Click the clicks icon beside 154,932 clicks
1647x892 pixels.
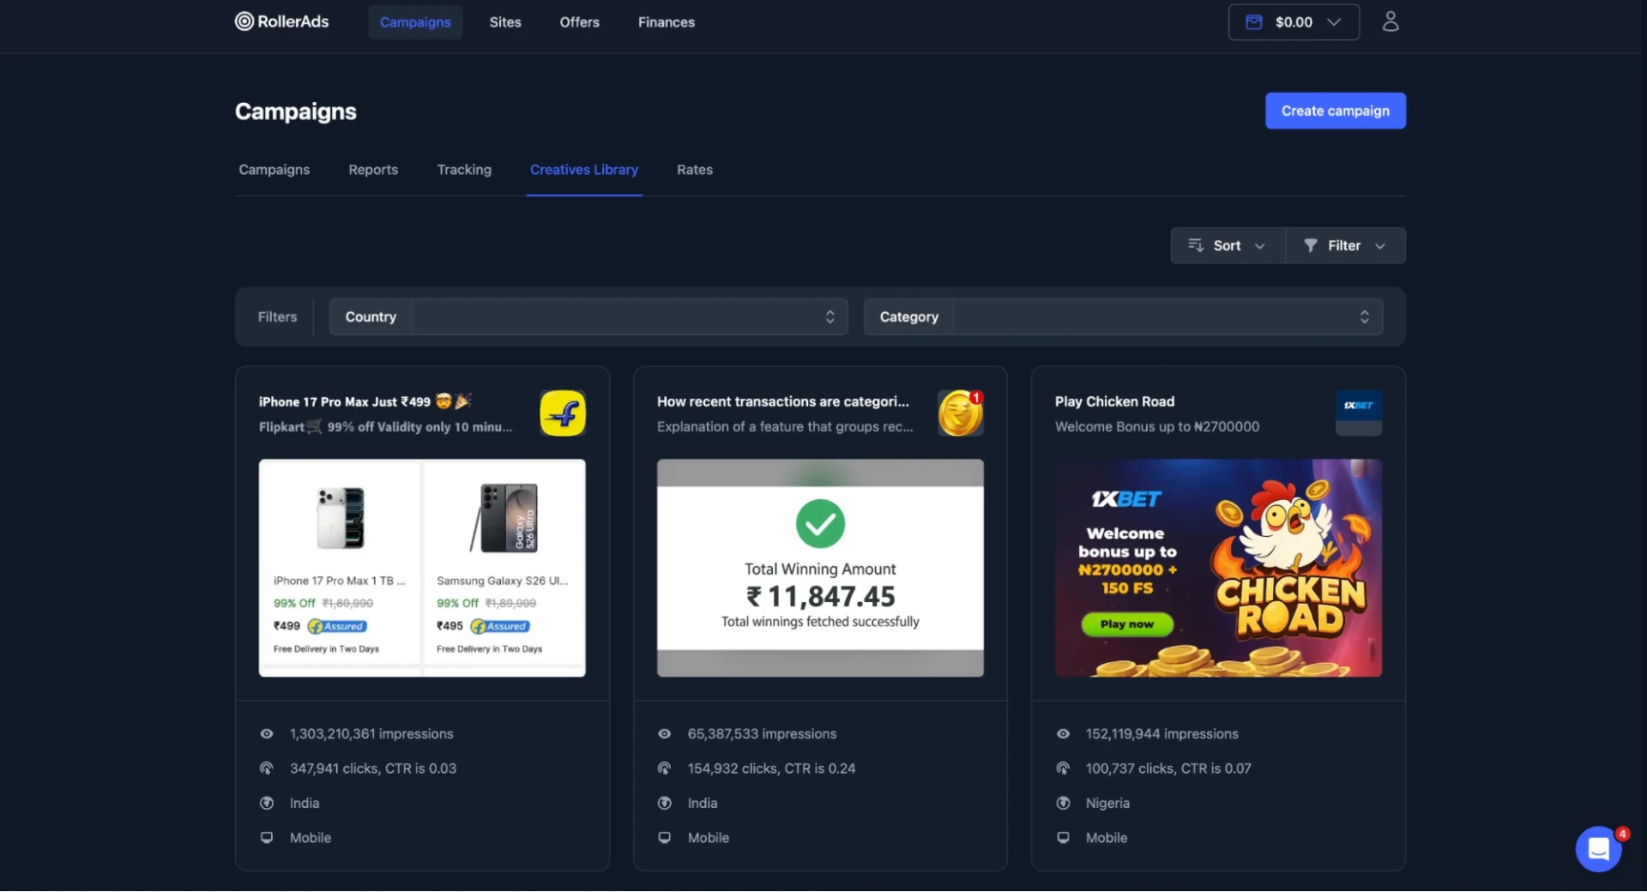click(664, 768)
